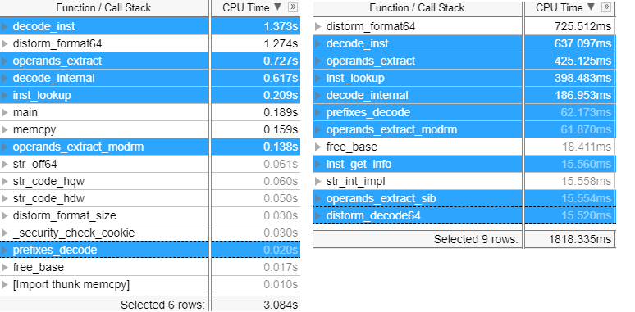This screenshot has width=635, height=312.
Task: Select operands_extract_sib row
Action: click(464, 198)
